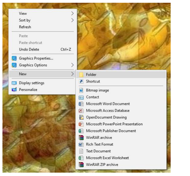Create a Microsoft Publisher Document
Image resolution: width=190 pixels, height=176 pixels.
[121, 131]
